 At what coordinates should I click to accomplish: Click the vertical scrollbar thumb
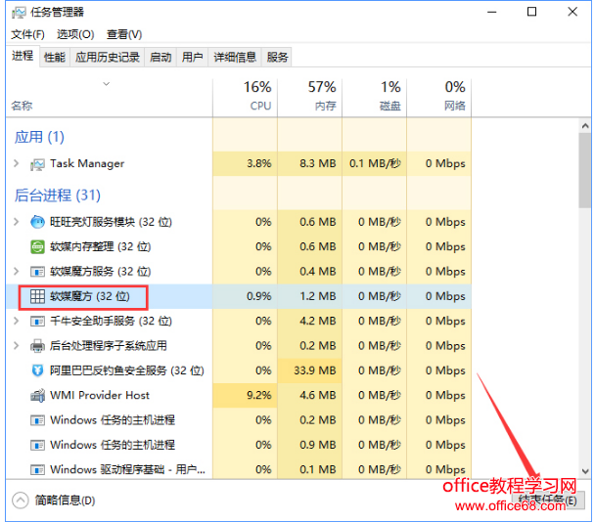click(x=585, y=171)
